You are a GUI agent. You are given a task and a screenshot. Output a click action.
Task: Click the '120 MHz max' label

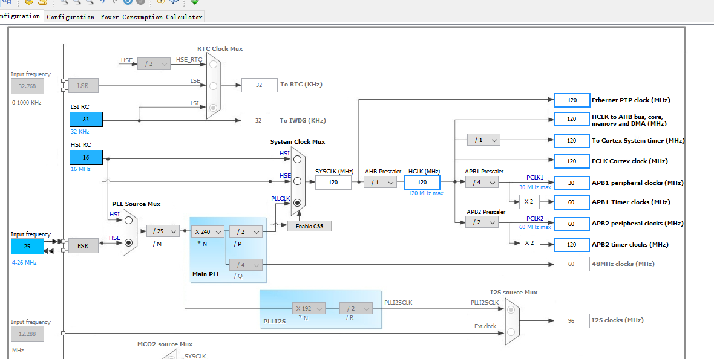pyautogui.click(x=426, y=193)
